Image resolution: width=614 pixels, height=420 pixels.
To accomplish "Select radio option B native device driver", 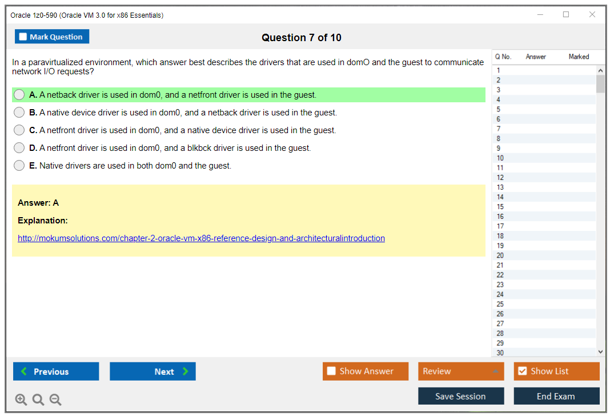I will pos(19,113).
